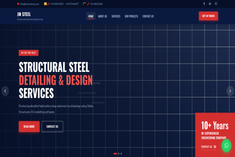Select the first active slider dot
235x157 pixels.
(x=115, y=154)
